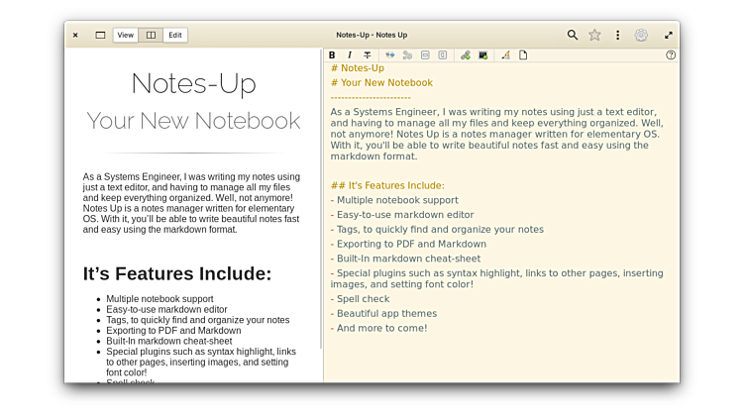The image size is (745, 419).
Task: Click the page break icon
Action: coord(523,55)
